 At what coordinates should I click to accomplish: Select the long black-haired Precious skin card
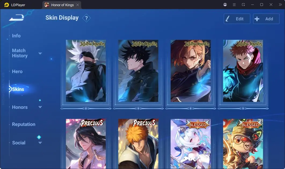(x=86, y=144)
